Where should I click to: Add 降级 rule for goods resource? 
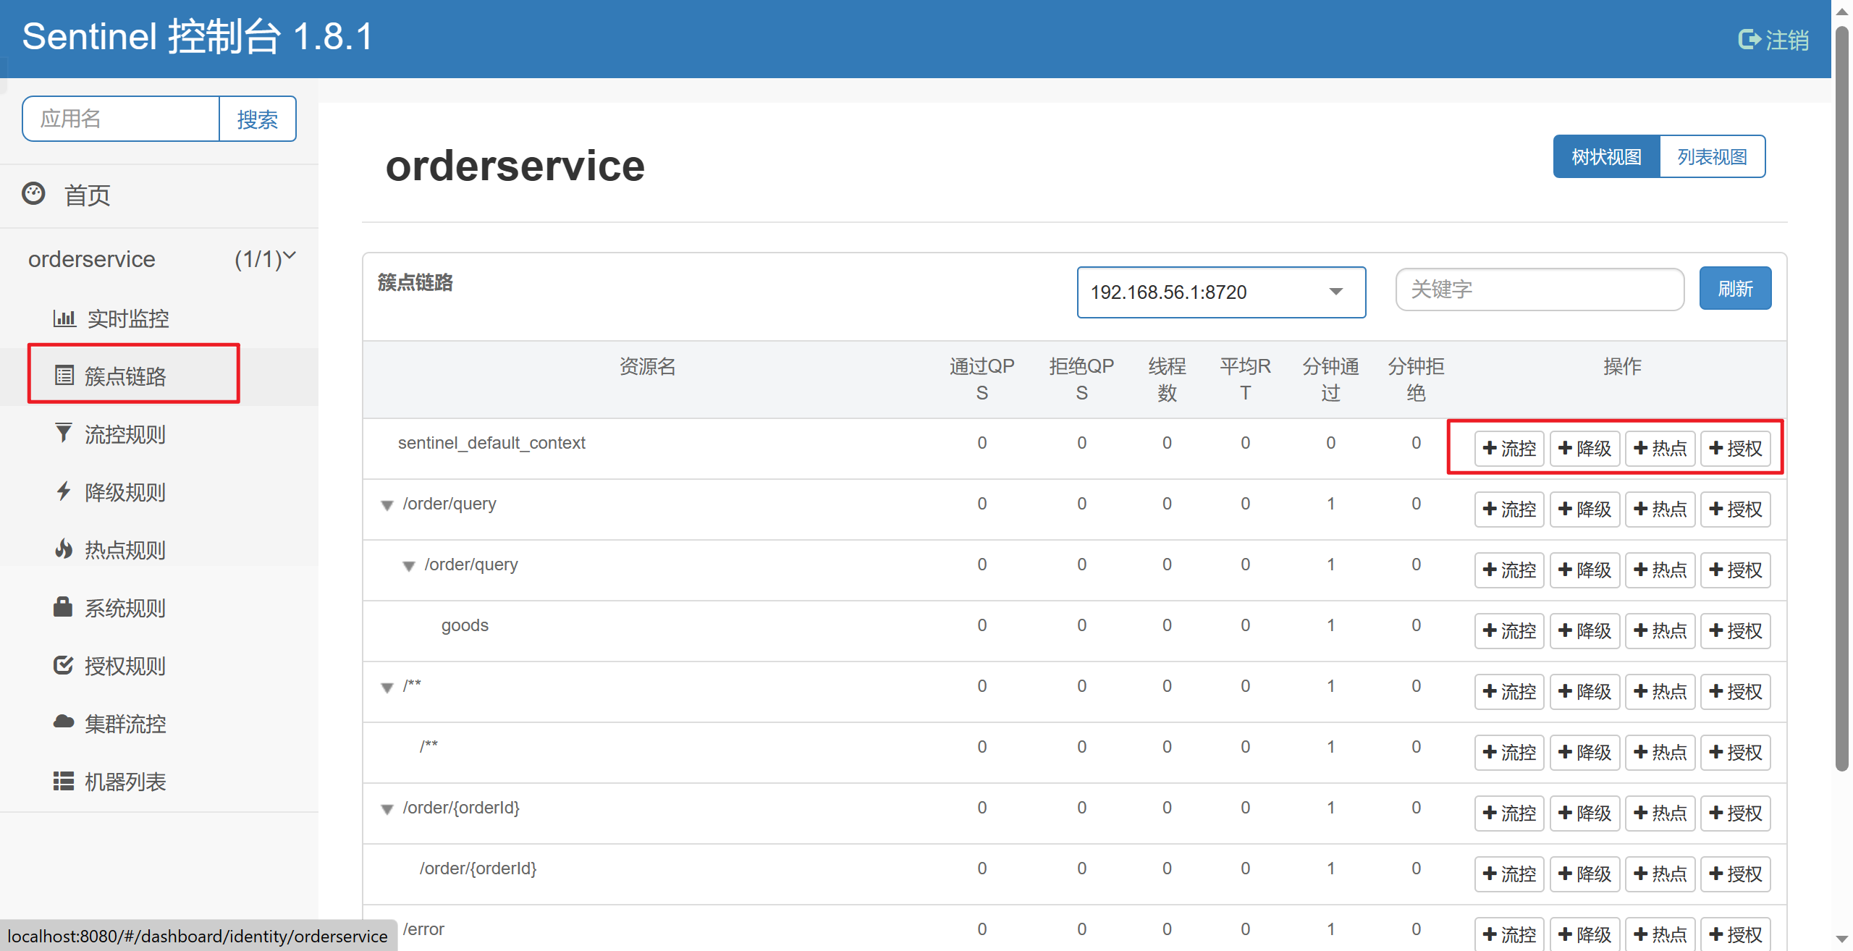(x=1584, y=631)
